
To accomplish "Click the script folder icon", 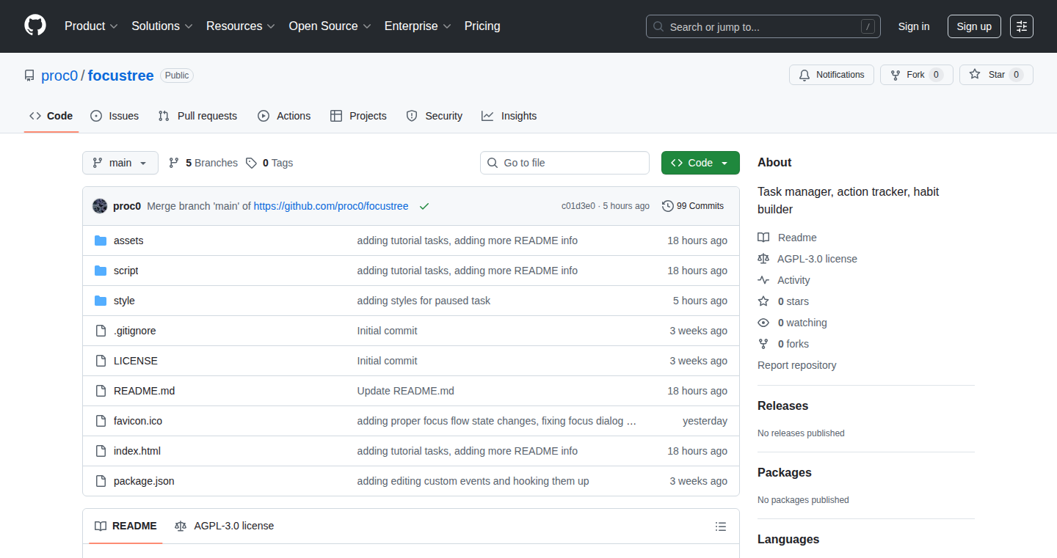I will pos(101,271).
